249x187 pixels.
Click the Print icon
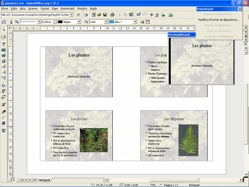tap(112, 15)
